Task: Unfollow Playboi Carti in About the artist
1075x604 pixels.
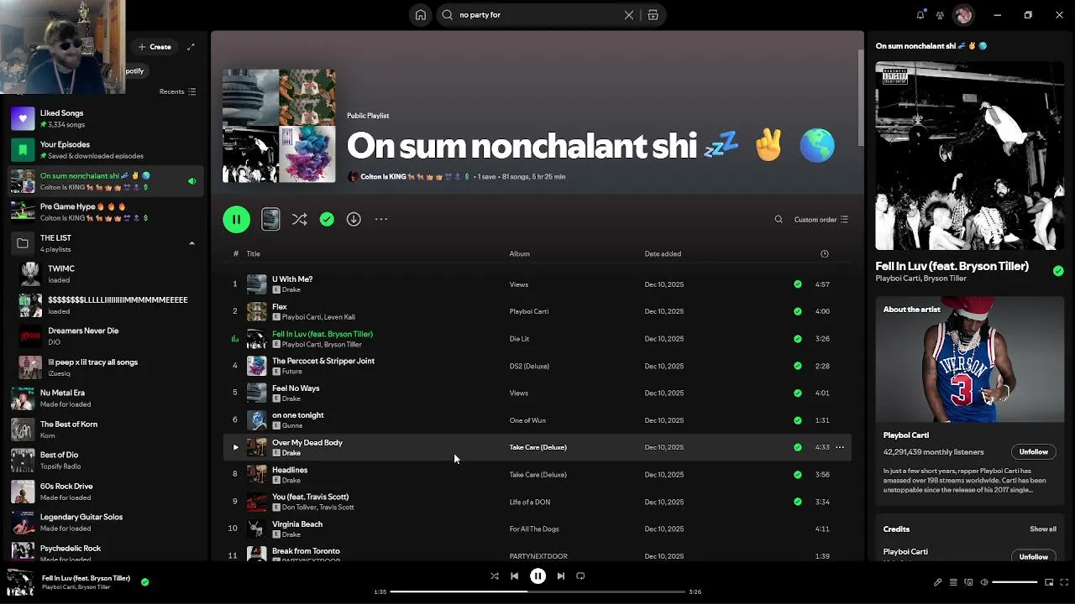Action: click(1033, 452)
